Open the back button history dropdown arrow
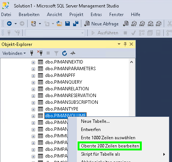Viewport: 172px width, 162px height. pos(16,24)
